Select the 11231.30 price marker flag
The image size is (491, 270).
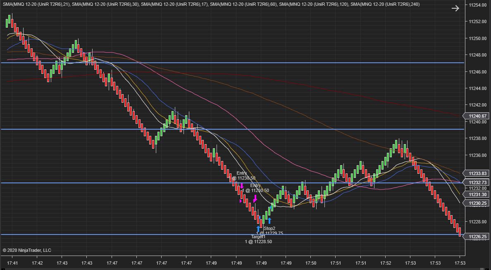476,194
